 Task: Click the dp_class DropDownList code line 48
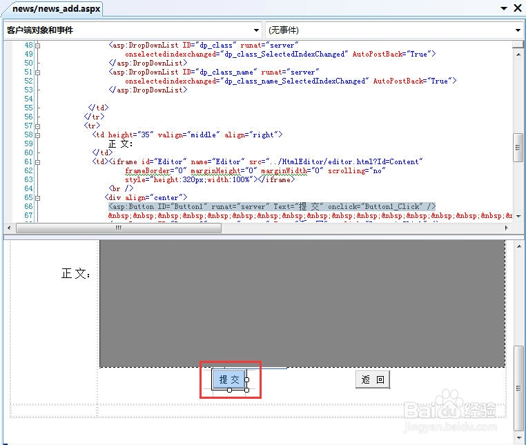203,46
